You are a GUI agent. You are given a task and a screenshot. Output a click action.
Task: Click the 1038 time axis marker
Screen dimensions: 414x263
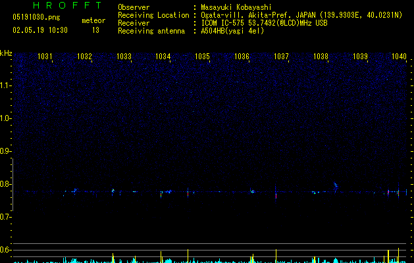click(321, 57)
